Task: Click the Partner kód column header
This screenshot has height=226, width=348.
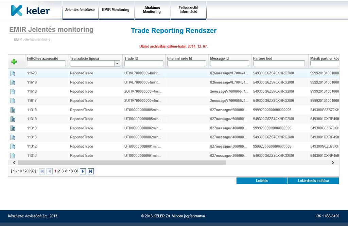Action: click(263, 58)
